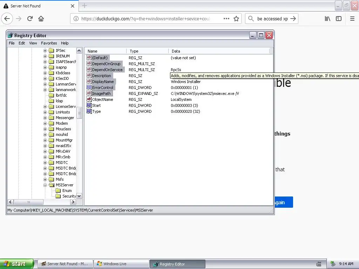Click the Data column header
This screenshot has width=359, height=269.
click(x=219, y=51)
